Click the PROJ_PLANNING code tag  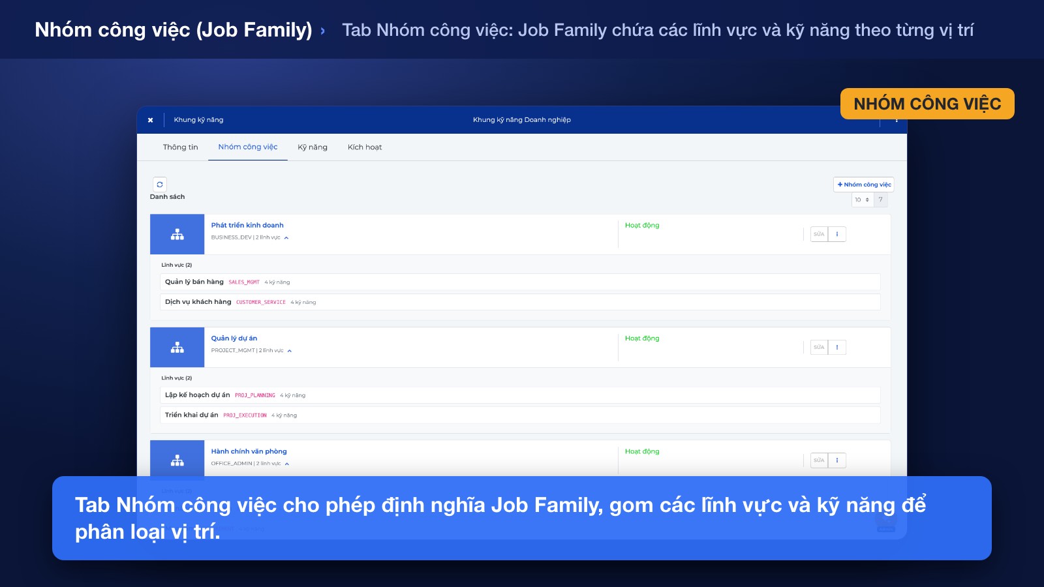tap(255, 396)
